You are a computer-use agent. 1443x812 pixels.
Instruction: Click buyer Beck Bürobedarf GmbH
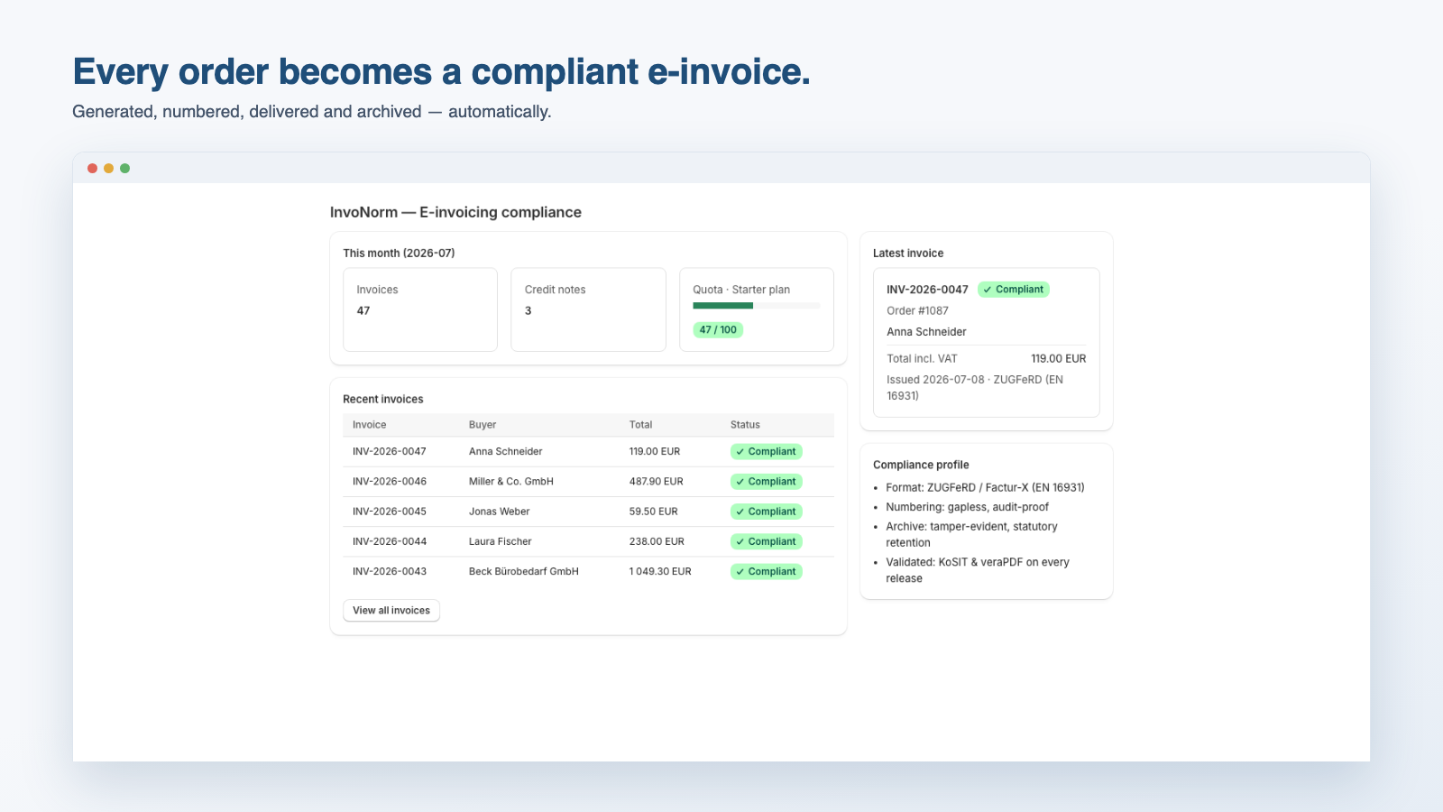524,572
